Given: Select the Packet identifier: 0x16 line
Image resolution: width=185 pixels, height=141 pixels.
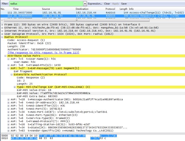Looking at the screenshot, I should [x=29, y=43].
